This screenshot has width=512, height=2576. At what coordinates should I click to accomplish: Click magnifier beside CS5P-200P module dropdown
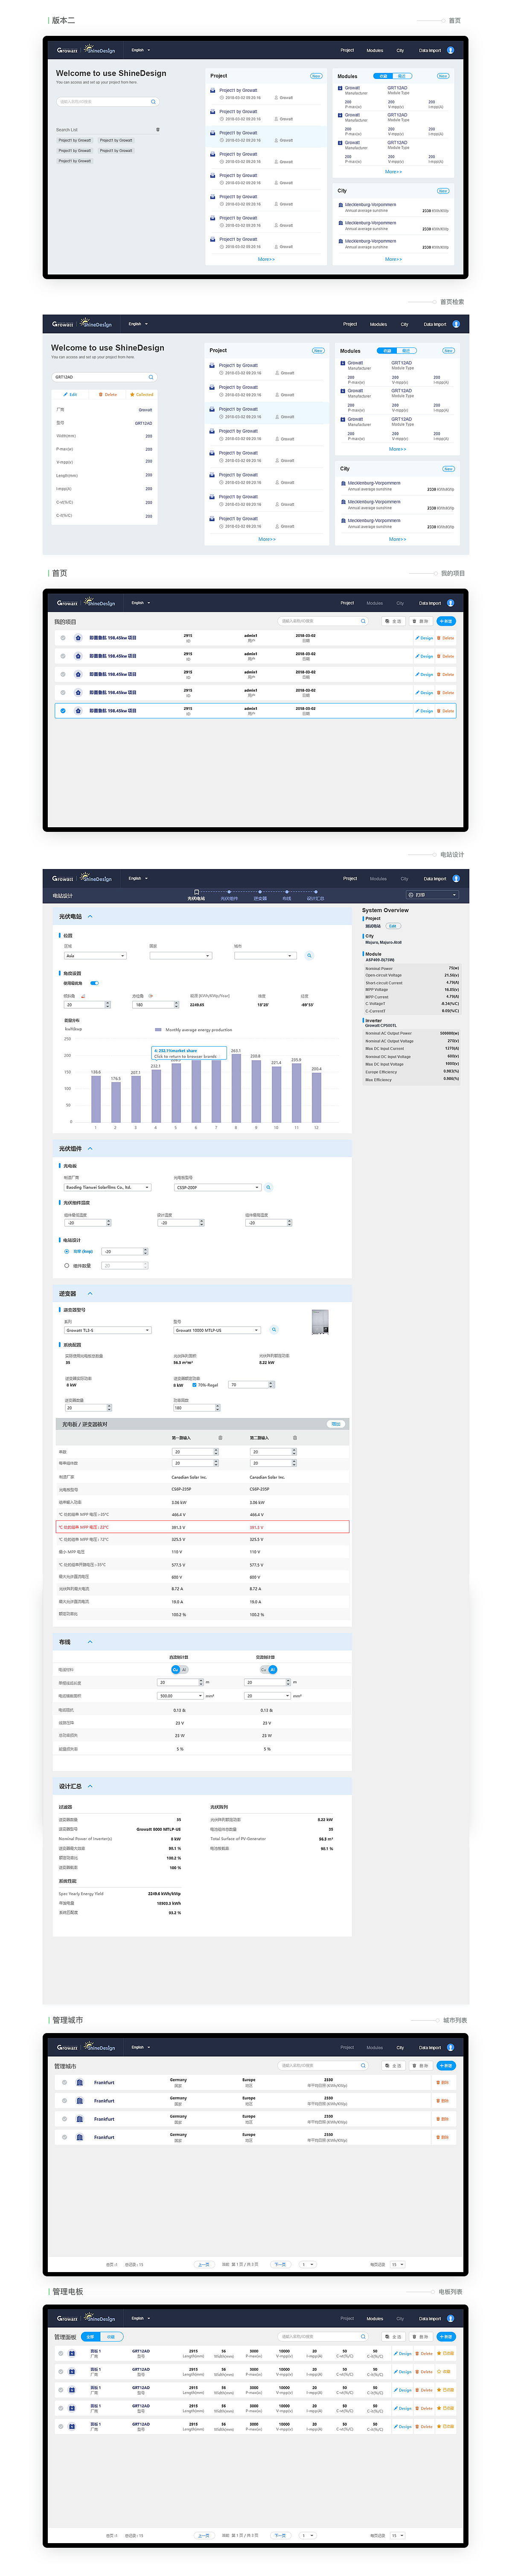[268, 1187]
